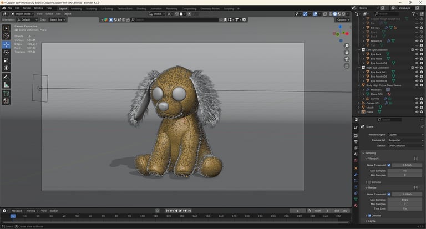Screen dimensions: 426x229
Task: Pick the Measure tool
Action: coord(6,85)
